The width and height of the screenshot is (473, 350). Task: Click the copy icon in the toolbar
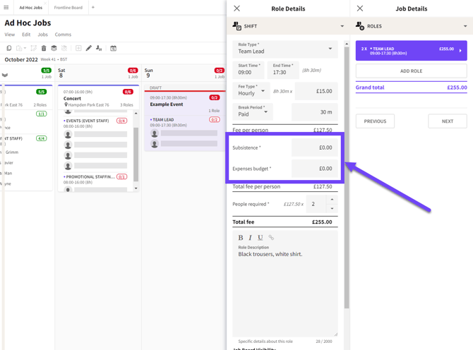coord(9,48)
